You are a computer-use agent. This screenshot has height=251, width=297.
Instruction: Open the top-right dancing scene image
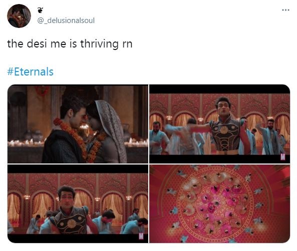219,124
